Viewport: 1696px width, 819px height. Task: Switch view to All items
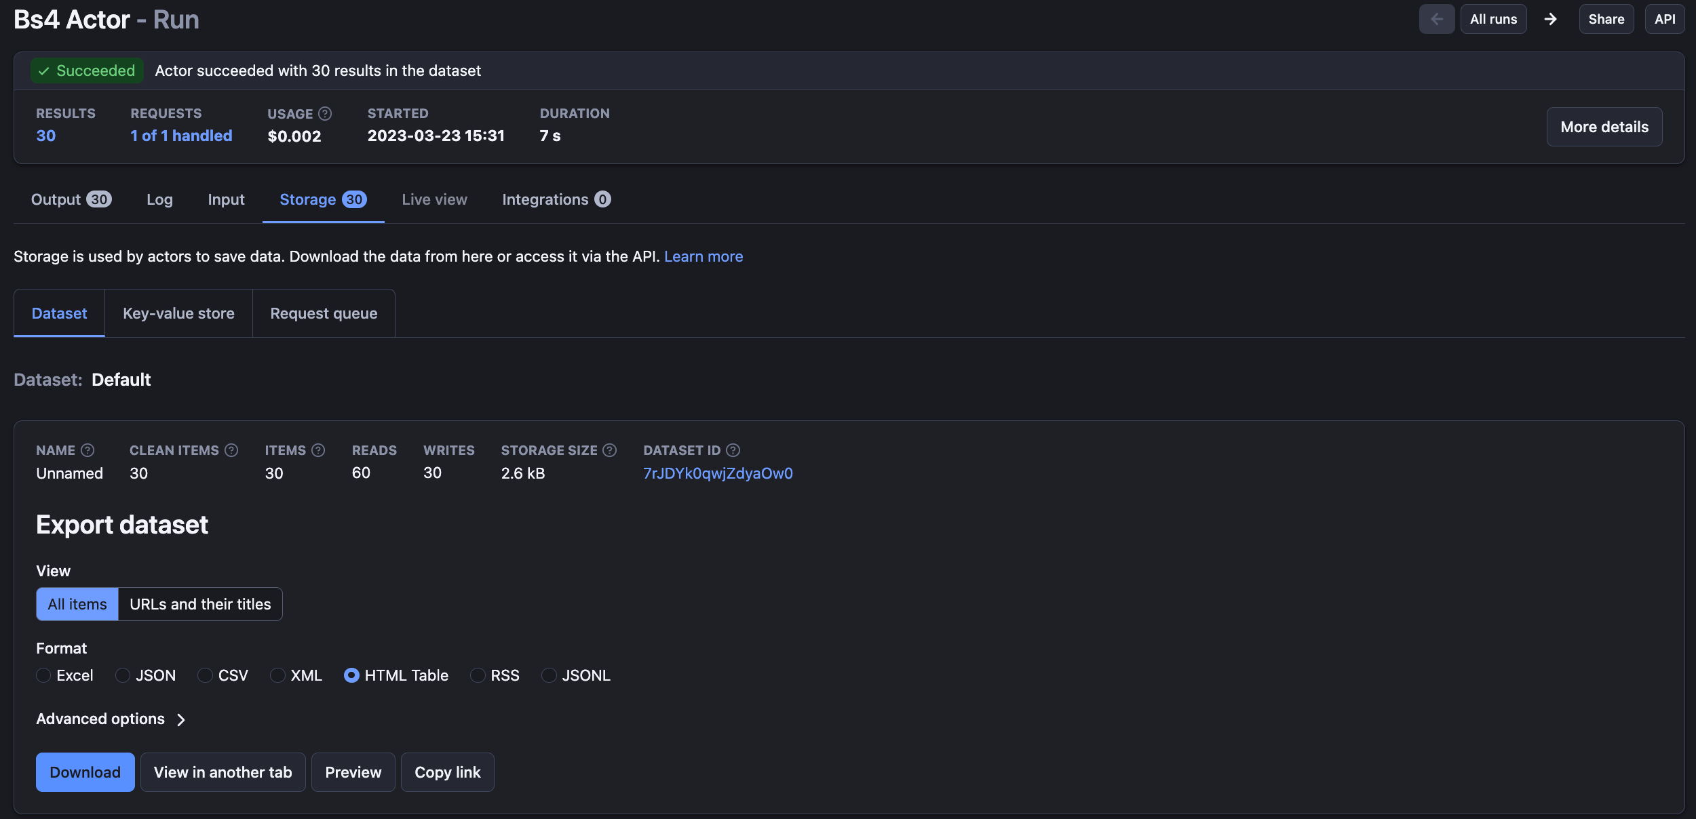pyautogui.click(x=77, y=604)
